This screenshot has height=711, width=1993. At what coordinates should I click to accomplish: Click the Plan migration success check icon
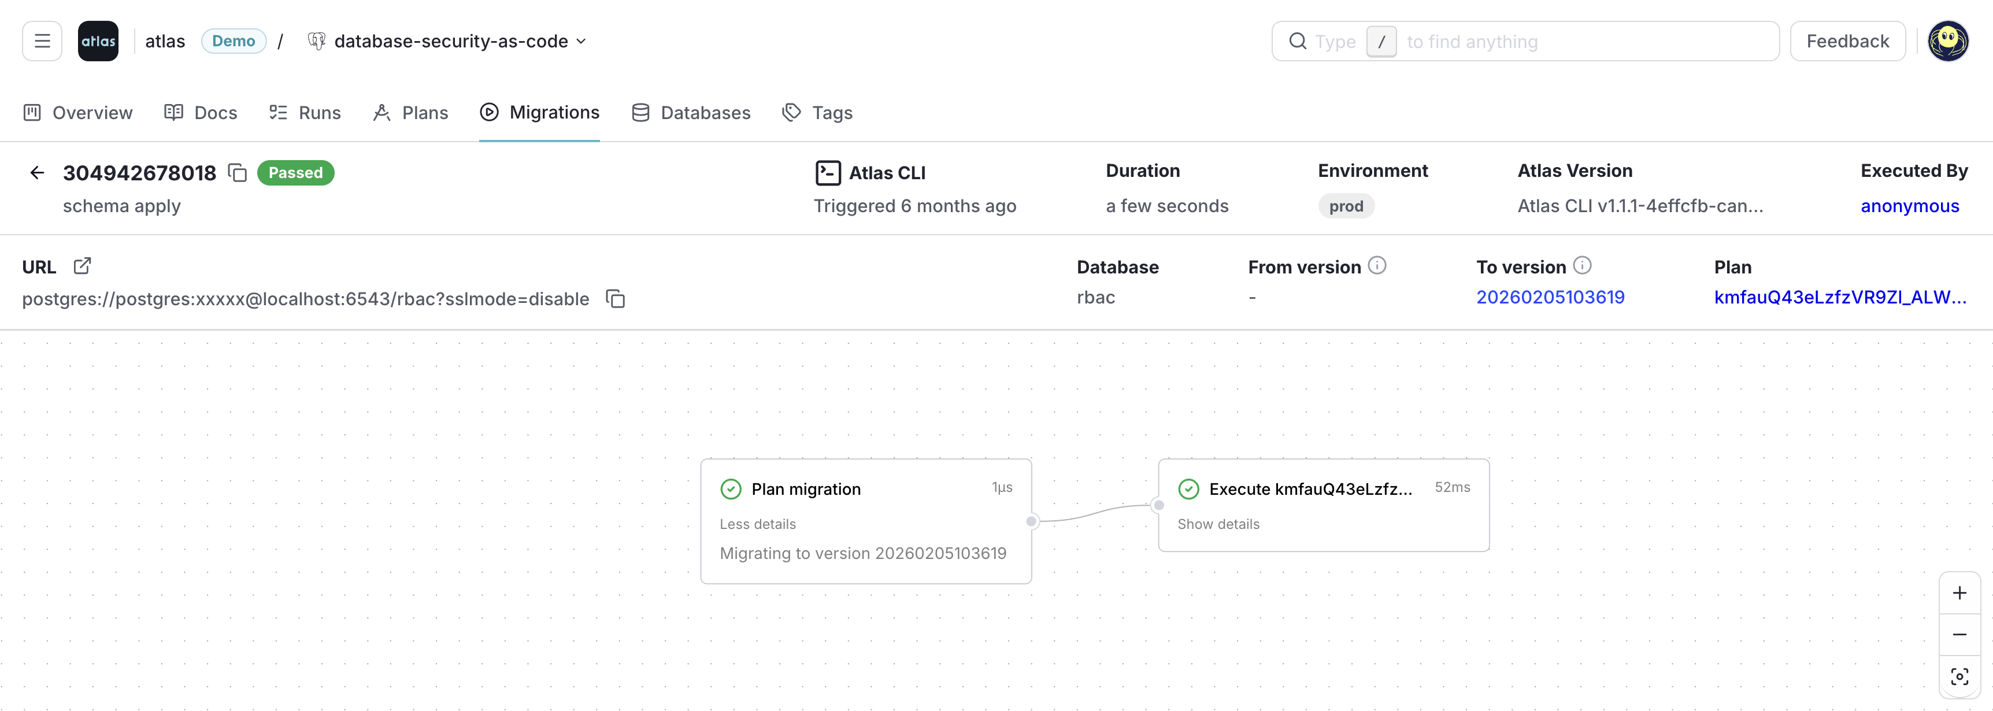[731, 489]
